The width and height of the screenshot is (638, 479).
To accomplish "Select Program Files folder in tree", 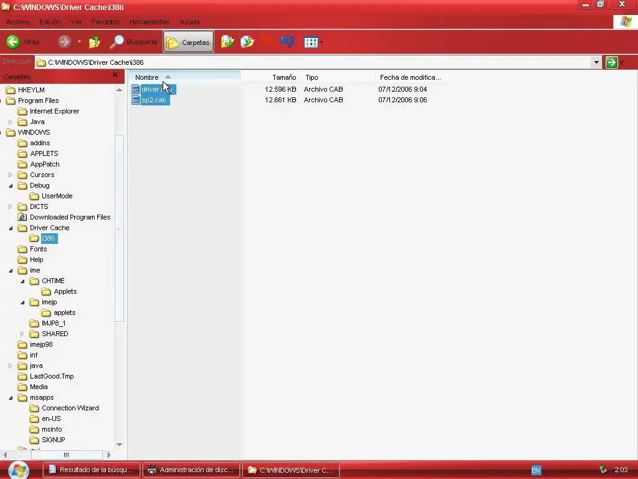I will click(38, 100).
